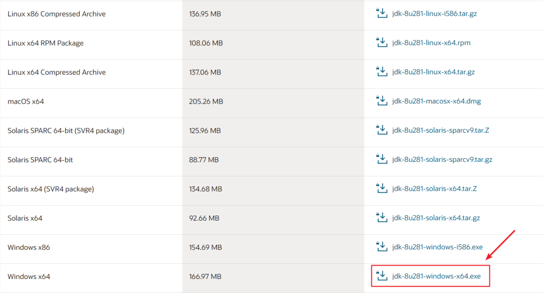Click download icon for windows-x64.exe
This screenshot has width=543, height=293.
click(x=382, y=276)
